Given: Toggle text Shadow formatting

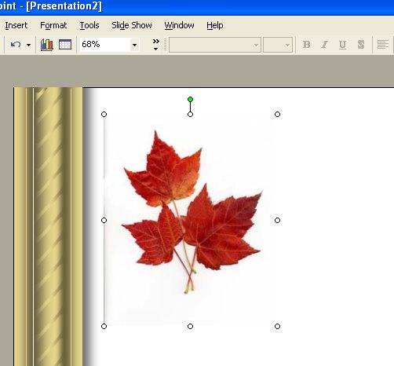Looking at the screenshot, I should [361, 45].
